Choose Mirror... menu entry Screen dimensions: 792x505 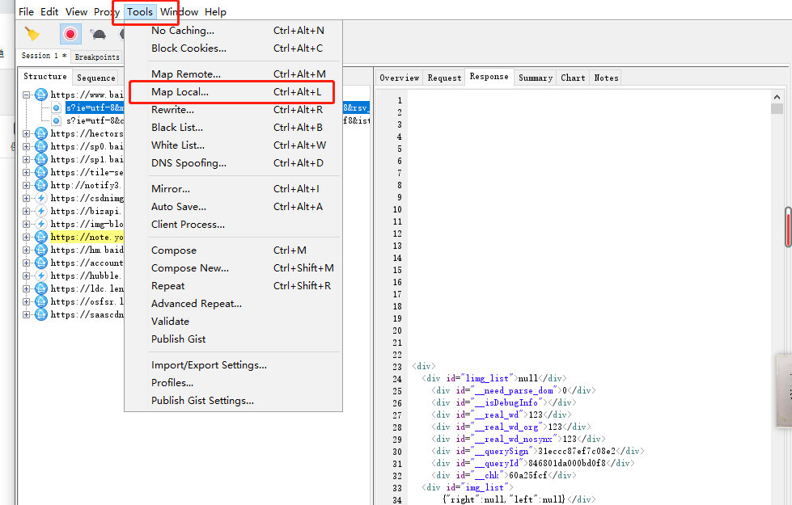point(233,189)
